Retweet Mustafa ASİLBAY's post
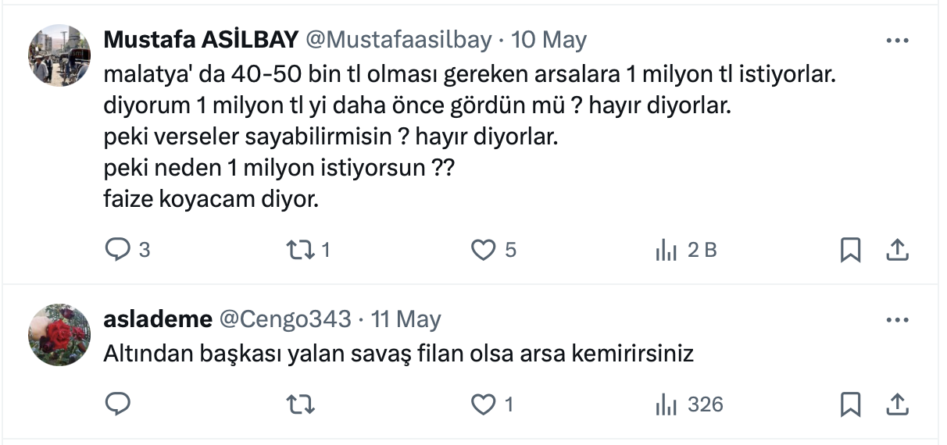 coord(297,250)
